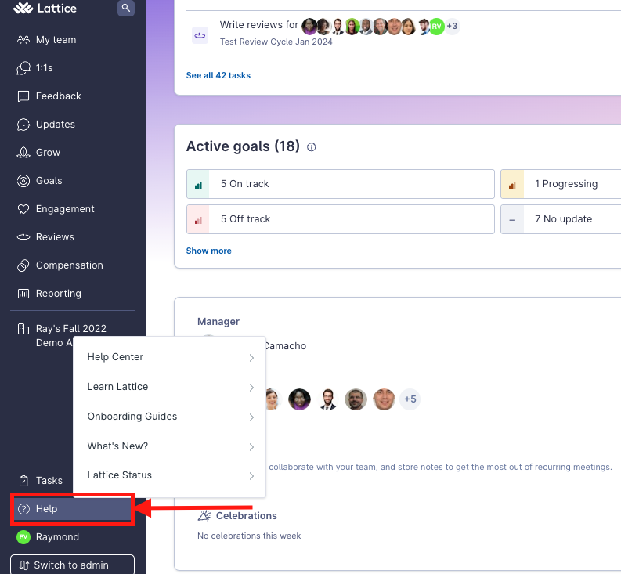This screenshot has width=621, height=574.
Task: Open My team from the sidebar
Action: (x=56, y=40)
